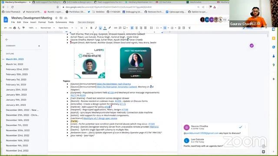This screenshot has width=278, height=156.
Task: Bookmark this page in address bar
Action: (x=58, y=7)
